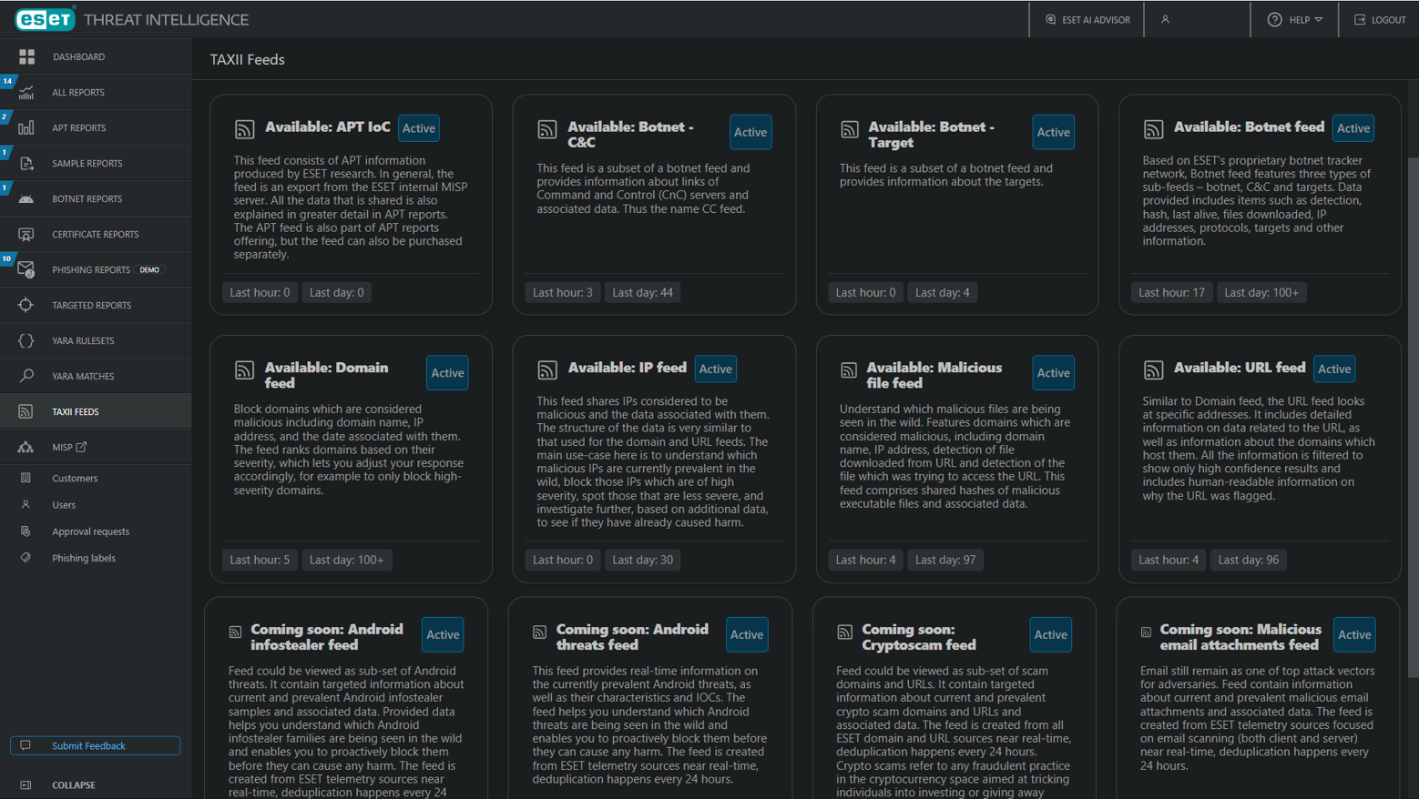Click the YARA Matches magnifier icon

point(26,376)
